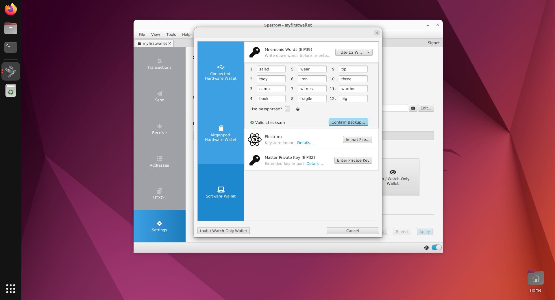Show applications grid in the dock
Viewport: 555px width, 300px height.
11,288
